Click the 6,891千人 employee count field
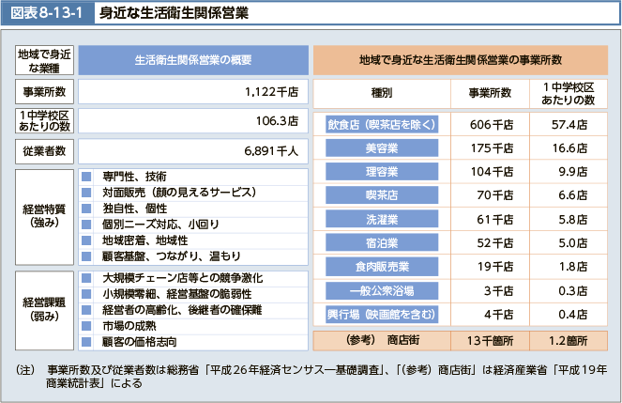 pyautogui.click(x=192, y=150)
